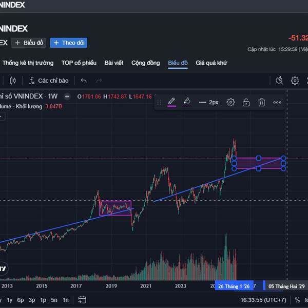This screenshot has width=308, height=308.
Task: Open the quick search lightning icon
Action: point(279,81)
